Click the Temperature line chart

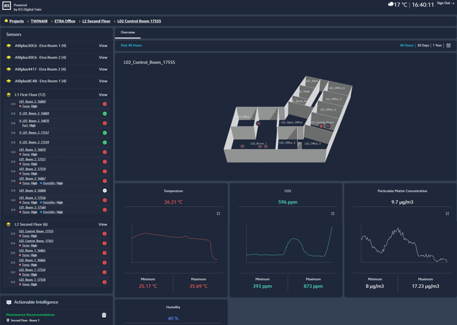coord(174,243)
